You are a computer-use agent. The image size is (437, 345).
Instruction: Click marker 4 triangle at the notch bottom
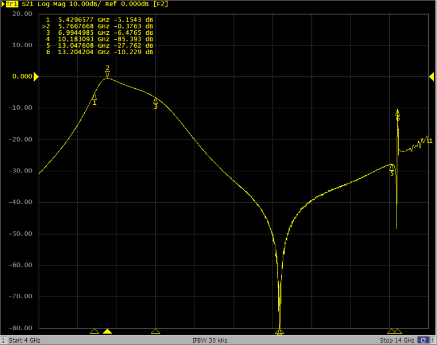click(x=279, y=331)
